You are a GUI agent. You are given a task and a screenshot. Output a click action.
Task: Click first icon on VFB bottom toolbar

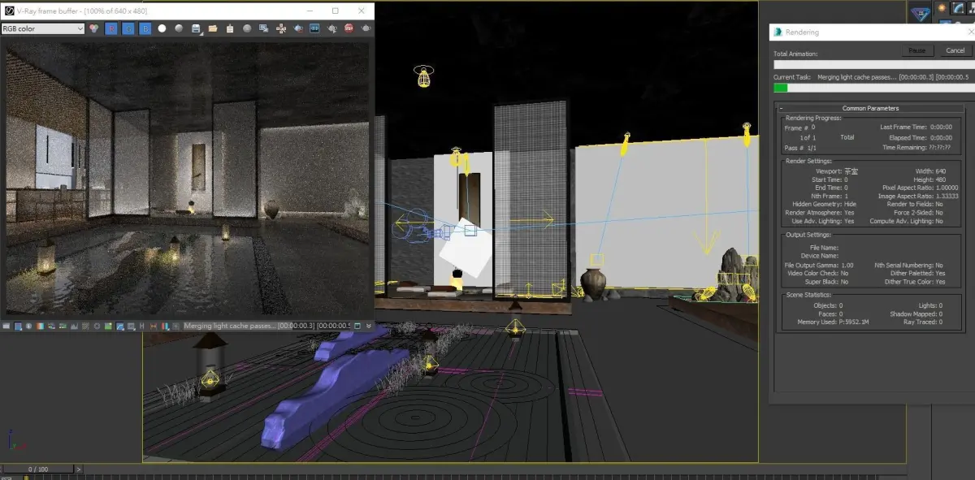coord(6,326)
